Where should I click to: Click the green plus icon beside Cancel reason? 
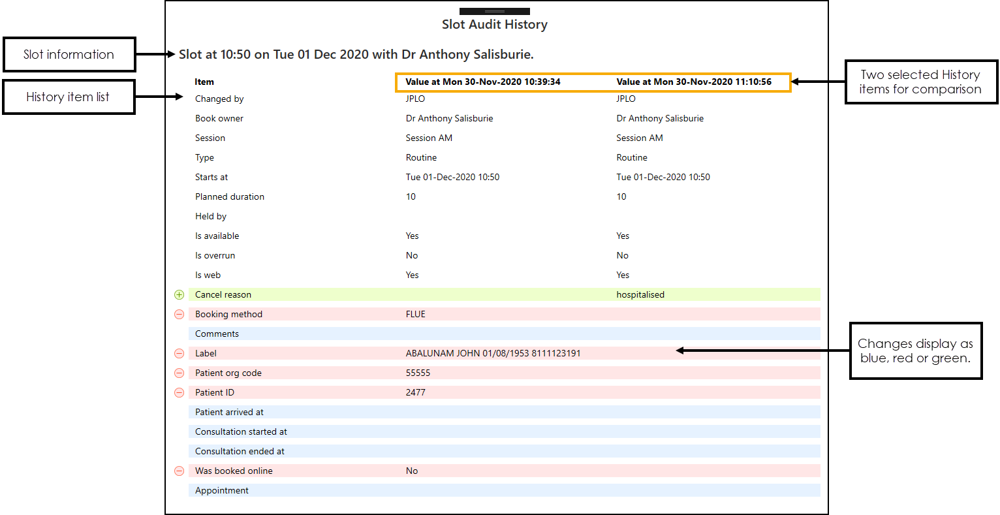(x=179, y=294)
